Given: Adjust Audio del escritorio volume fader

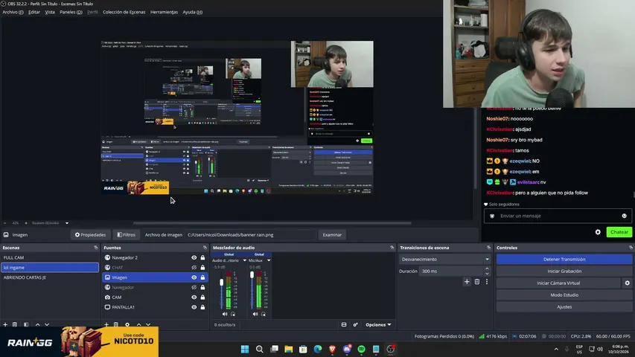Looking at the screenshot, I should click(222, 283).
